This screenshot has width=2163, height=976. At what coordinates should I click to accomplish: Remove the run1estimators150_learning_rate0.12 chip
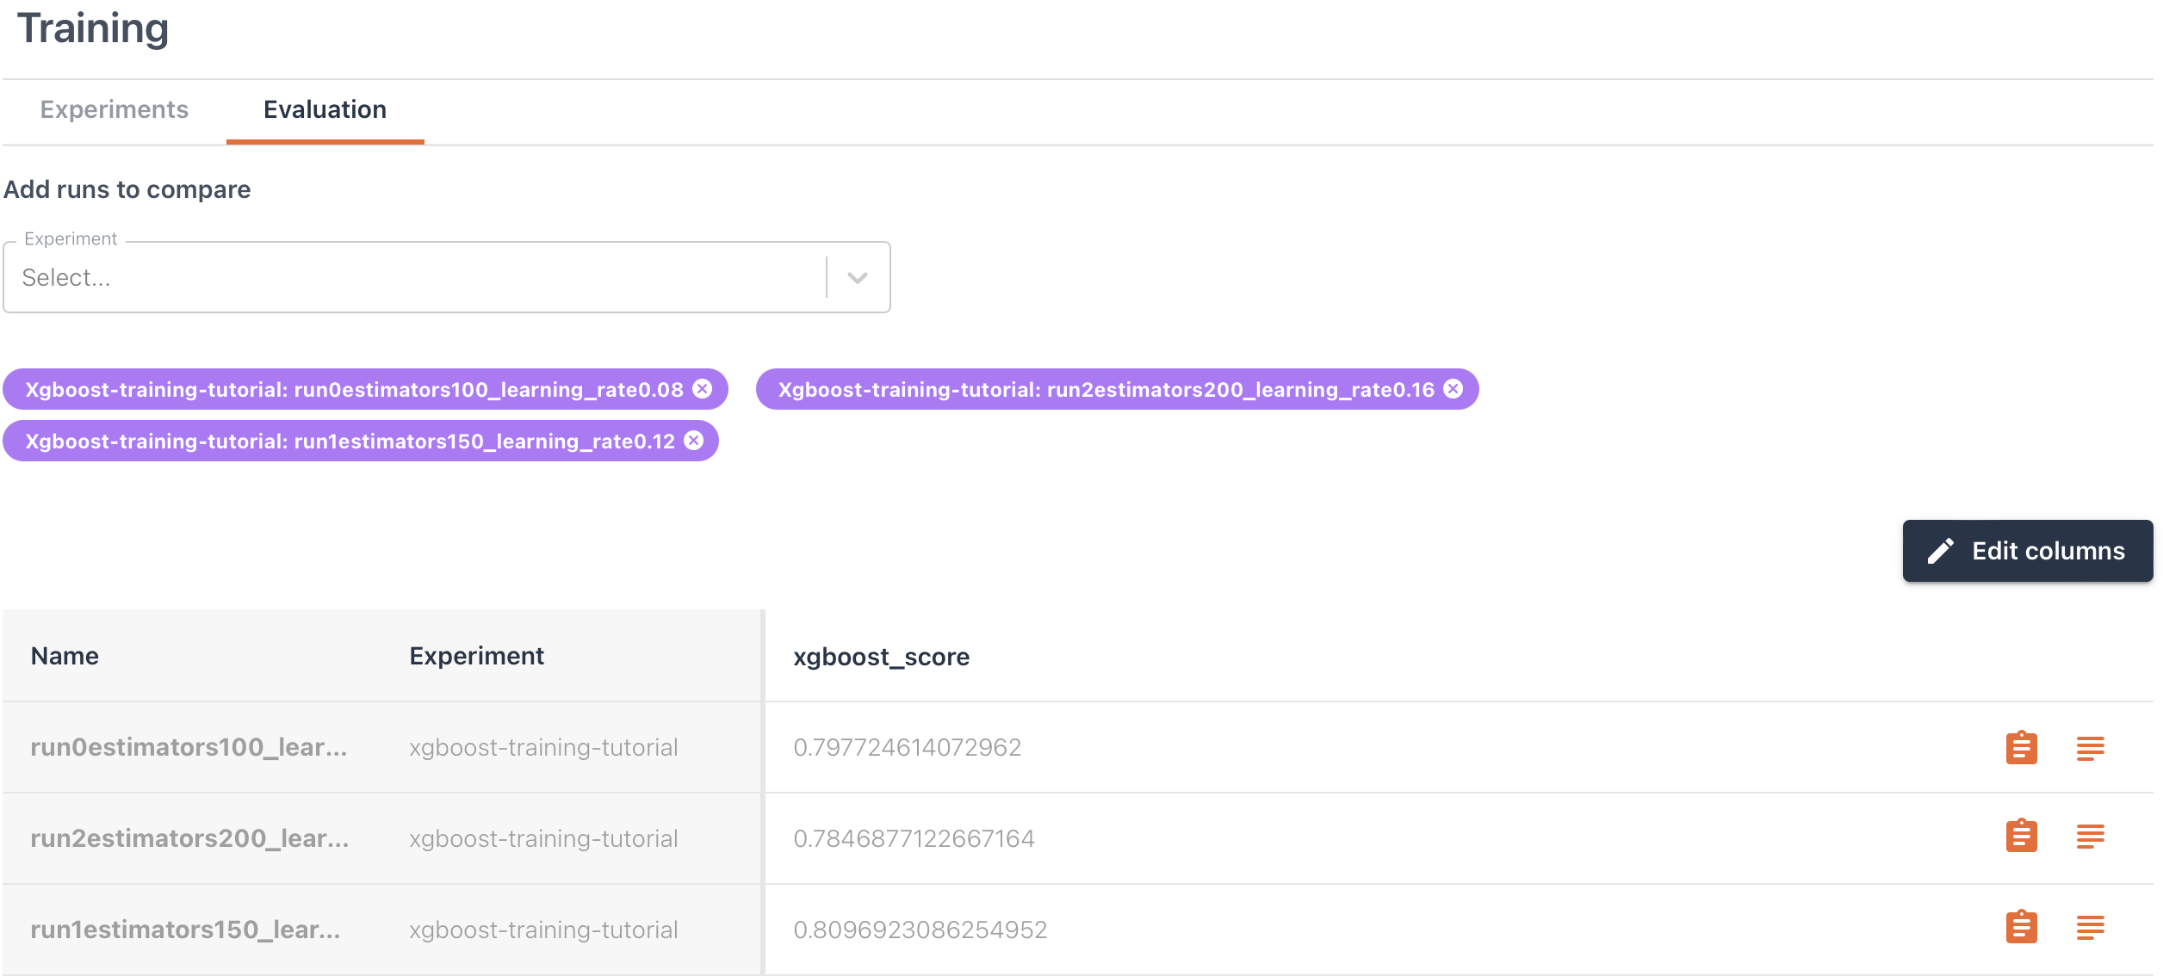tap(694, 441)
